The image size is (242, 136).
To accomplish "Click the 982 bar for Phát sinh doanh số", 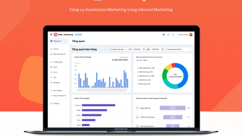I will click(x=173, y=126).
